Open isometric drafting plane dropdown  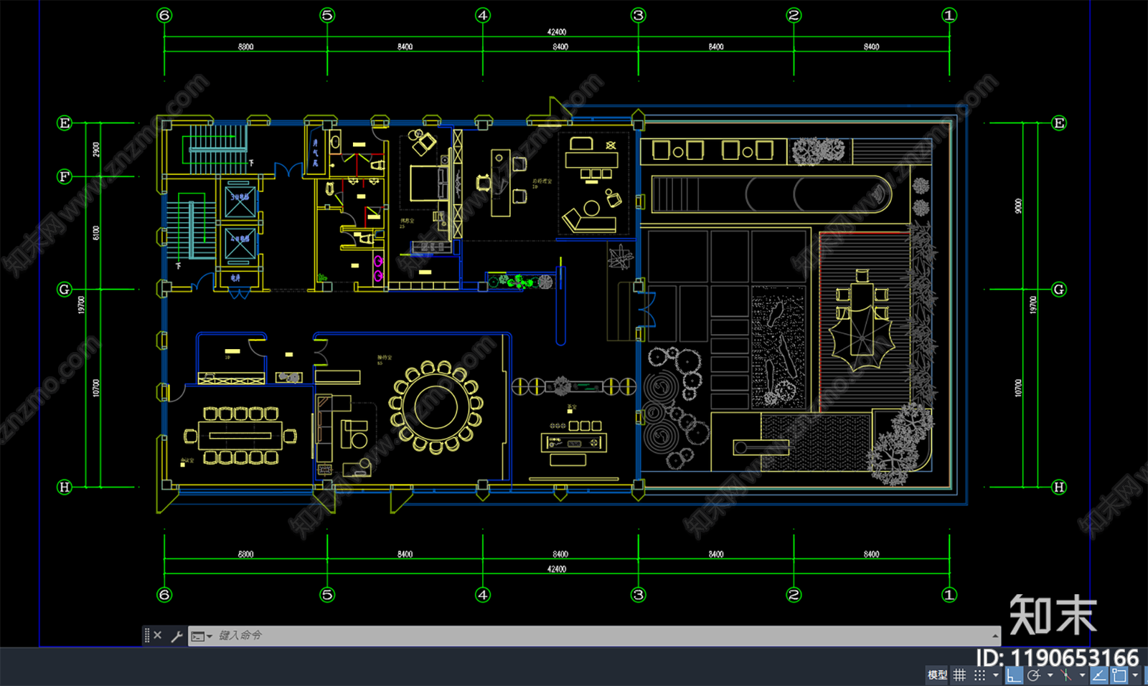tap(1082, 675)
